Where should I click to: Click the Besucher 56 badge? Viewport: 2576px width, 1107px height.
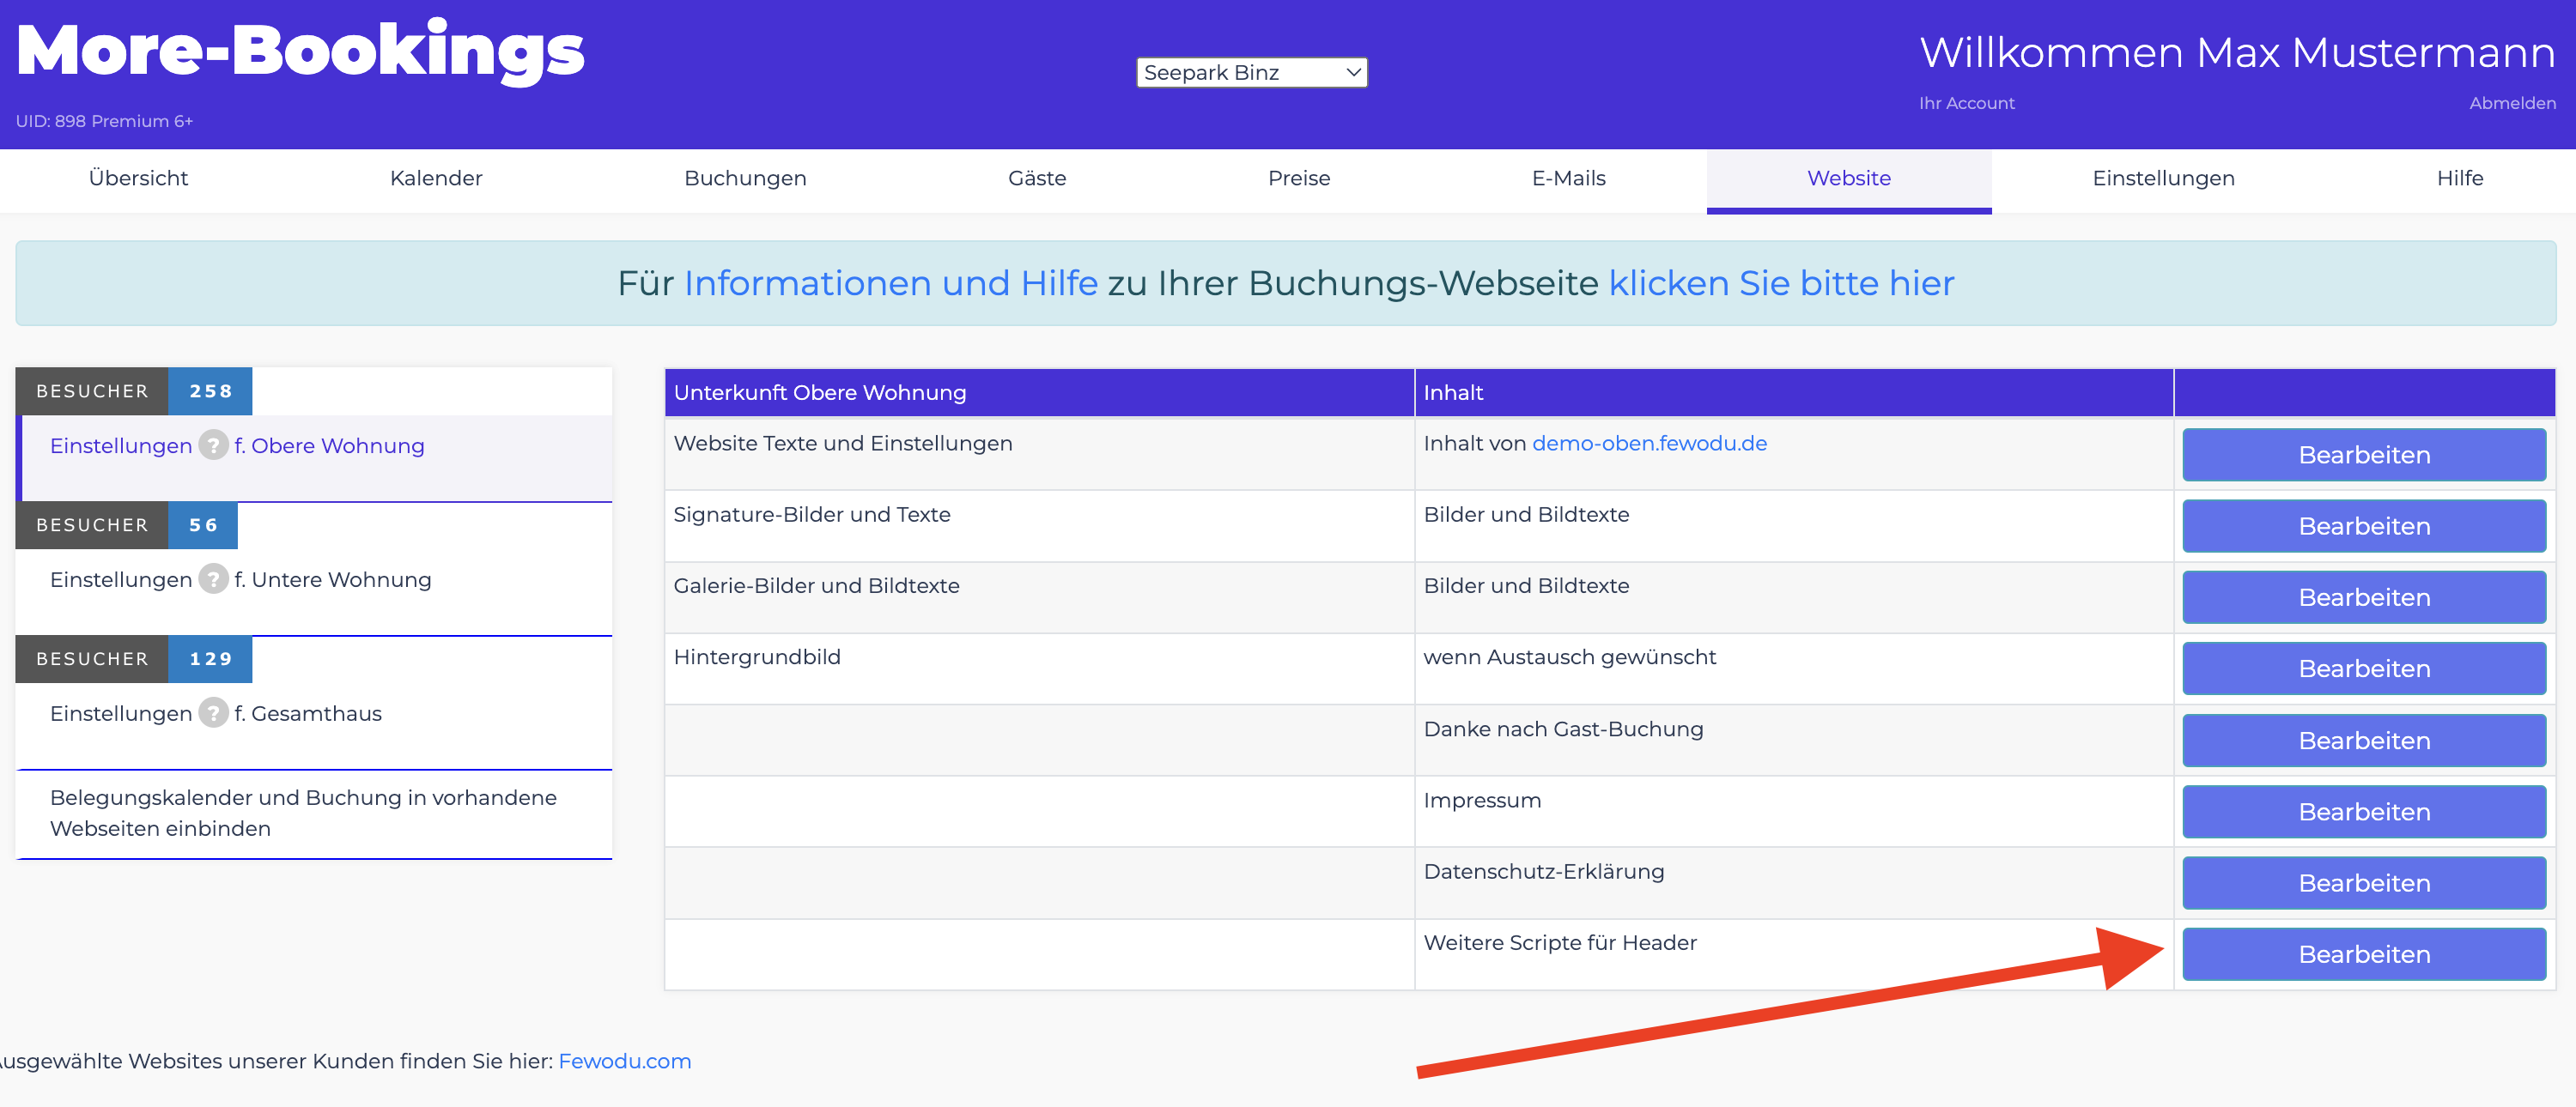coord(127,525)
